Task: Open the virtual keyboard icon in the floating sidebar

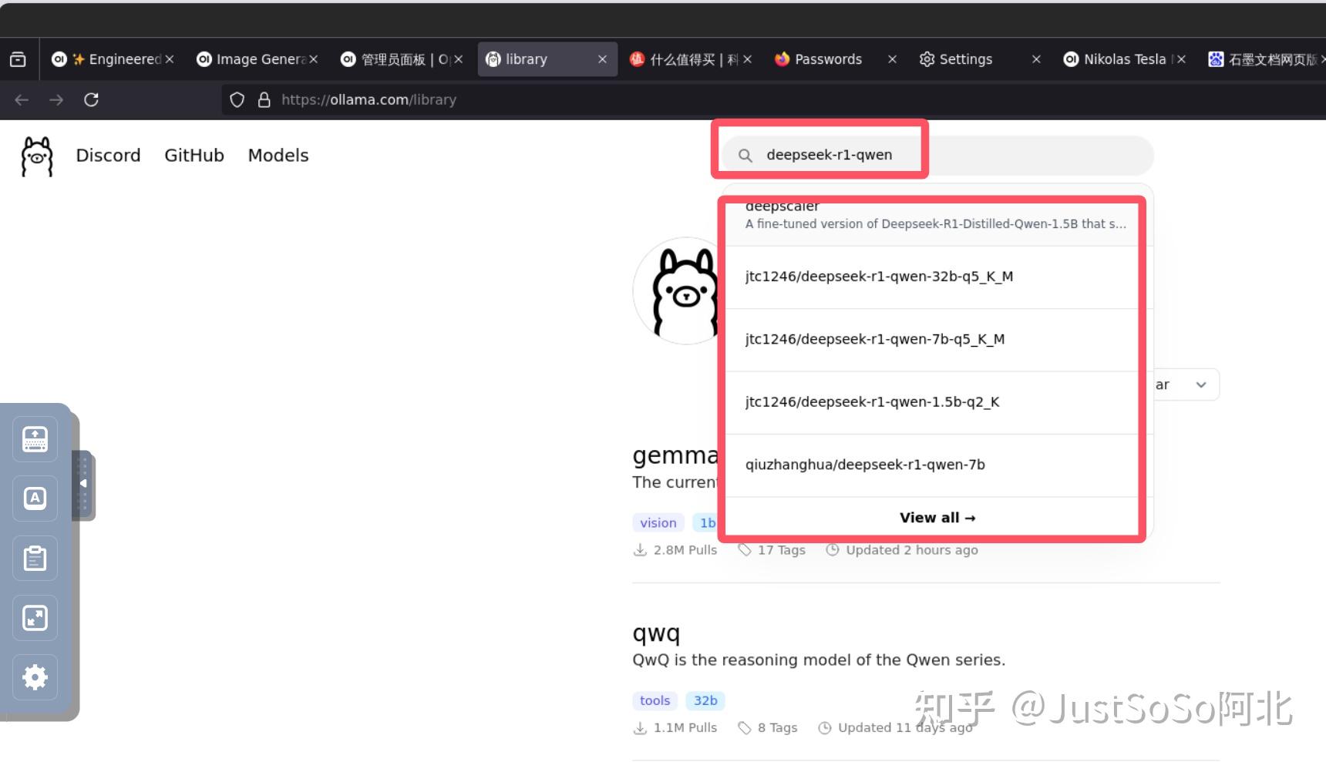Action: point(35,439)
